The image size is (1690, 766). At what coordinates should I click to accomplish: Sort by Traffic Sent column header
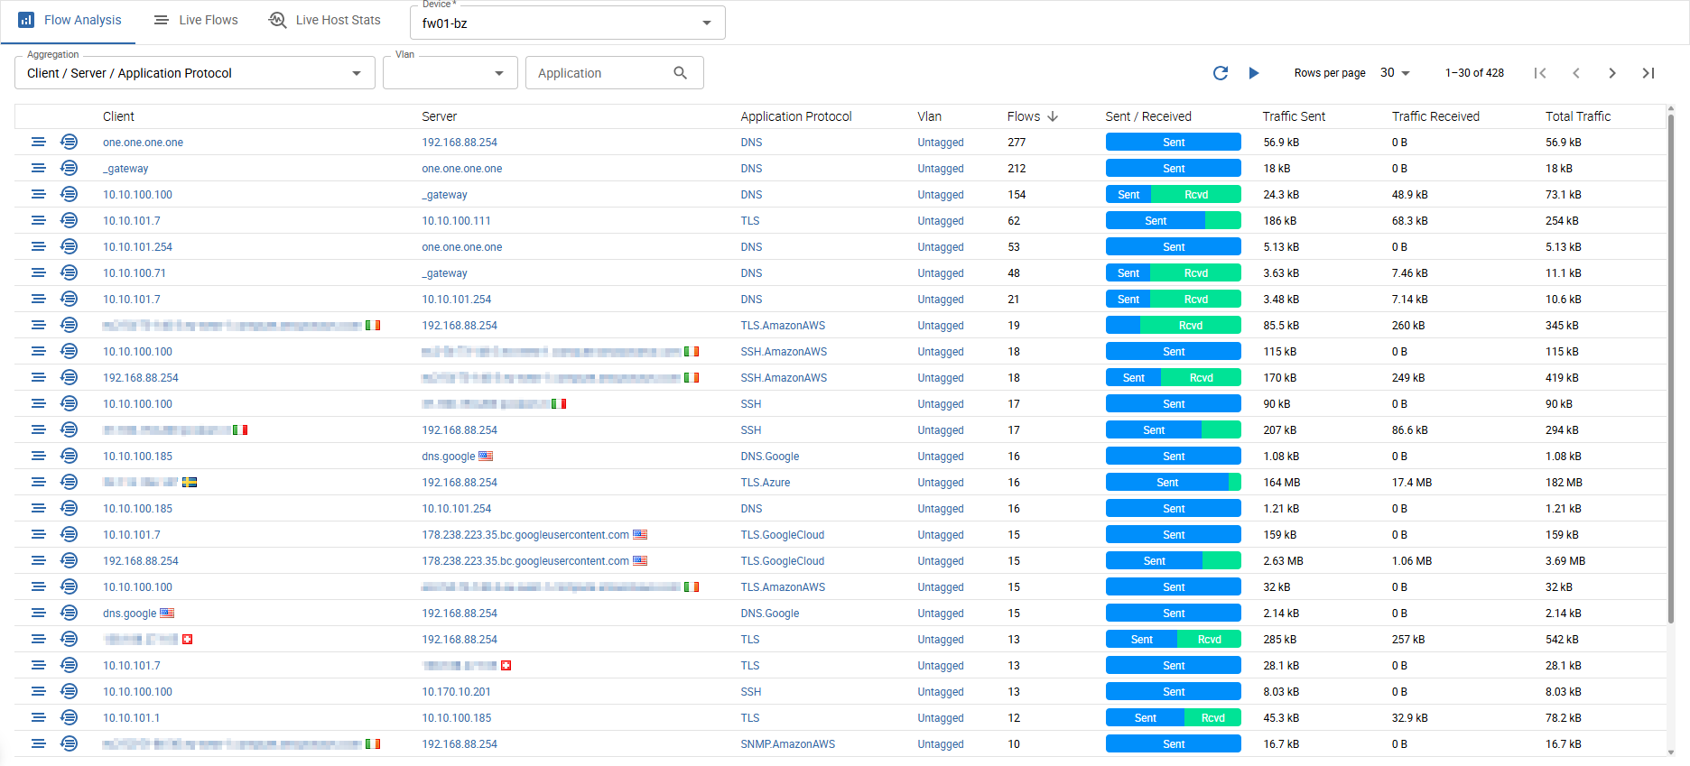pyautogui.click(x=1294, y=116)
